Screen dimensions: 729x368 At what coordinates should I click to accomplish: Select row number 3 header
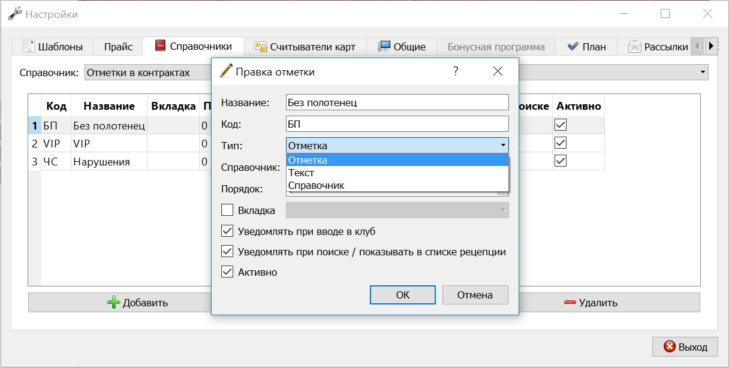pyautogui.click(x=35, y=162)
